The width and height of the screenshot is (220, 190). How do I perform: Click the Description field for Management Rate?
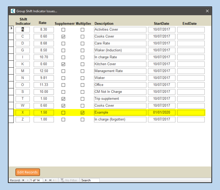[x=120, y=71]
